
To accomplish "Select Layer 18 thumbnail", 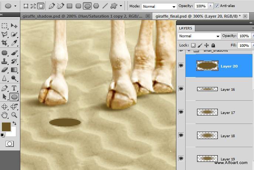I will point(207,135).
